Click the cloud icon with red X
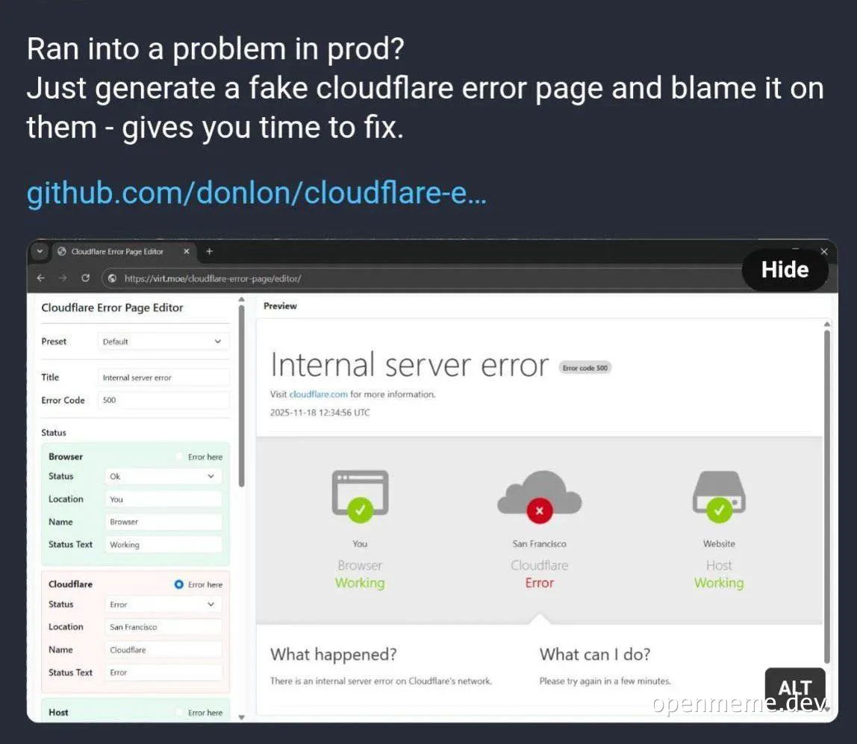The image size is (857, 744). click(540, 497)
